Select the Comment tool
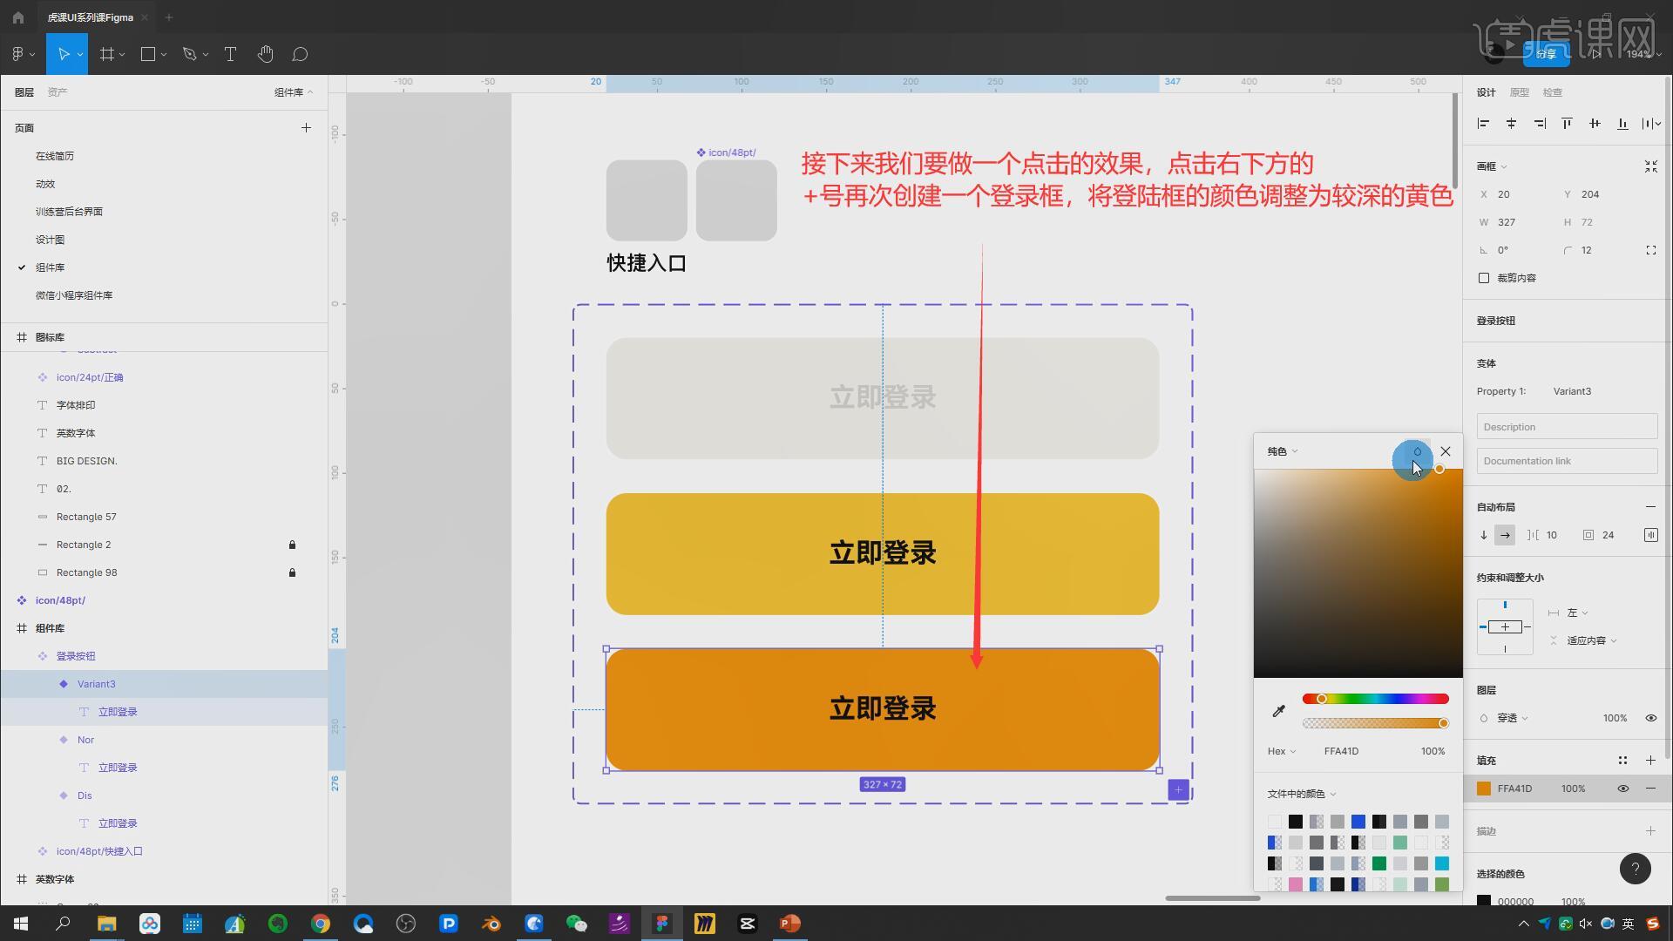 (300, 54)
